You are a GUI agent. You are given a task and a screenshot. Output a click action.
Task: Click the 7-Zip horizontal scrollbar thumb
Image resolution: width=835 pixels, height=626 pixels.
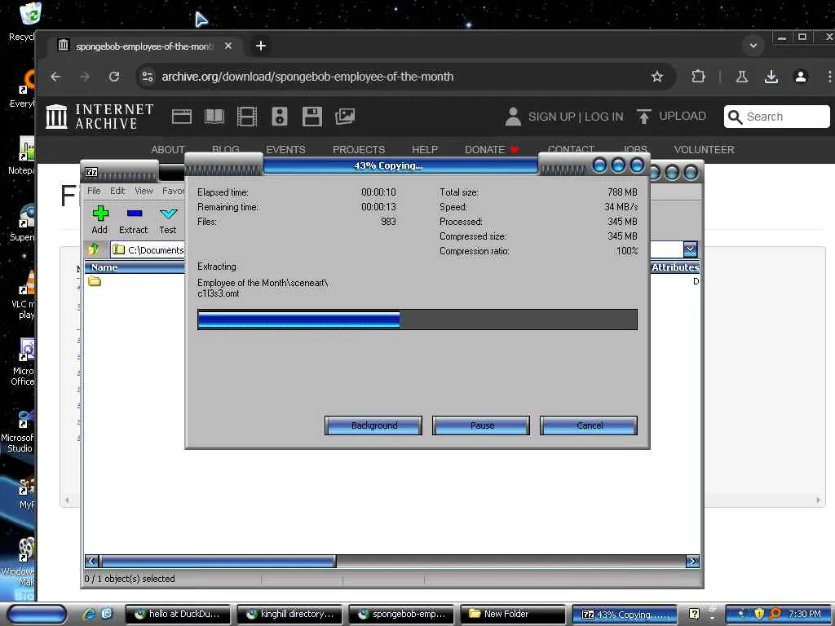pyautogui.click(x=219, y=561)
